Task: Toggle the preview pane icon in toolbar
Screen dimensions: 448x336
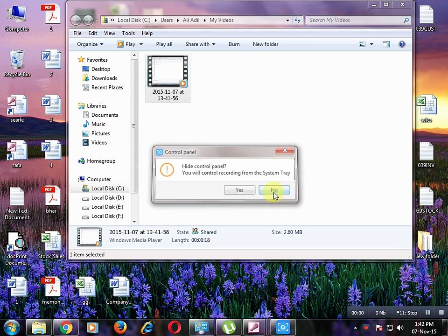Action: point(386,44)
